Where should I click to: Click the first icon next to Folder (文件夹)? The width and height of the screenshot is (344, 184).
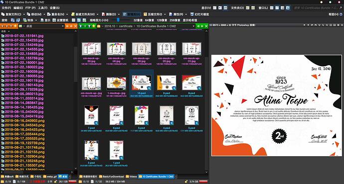pyautogui.click(x=247, y=8)
